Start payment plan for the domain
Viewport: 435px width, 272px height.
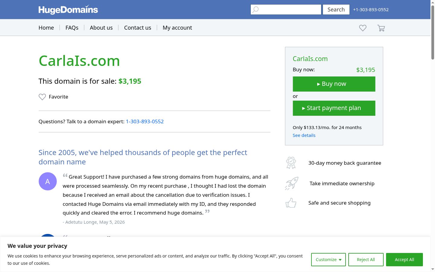pos(334,108)
